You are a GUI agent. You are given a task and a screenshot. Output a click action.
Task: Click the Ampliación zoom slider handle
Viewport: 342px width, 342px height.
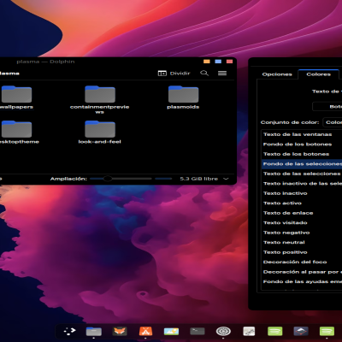tap(108, 179)
